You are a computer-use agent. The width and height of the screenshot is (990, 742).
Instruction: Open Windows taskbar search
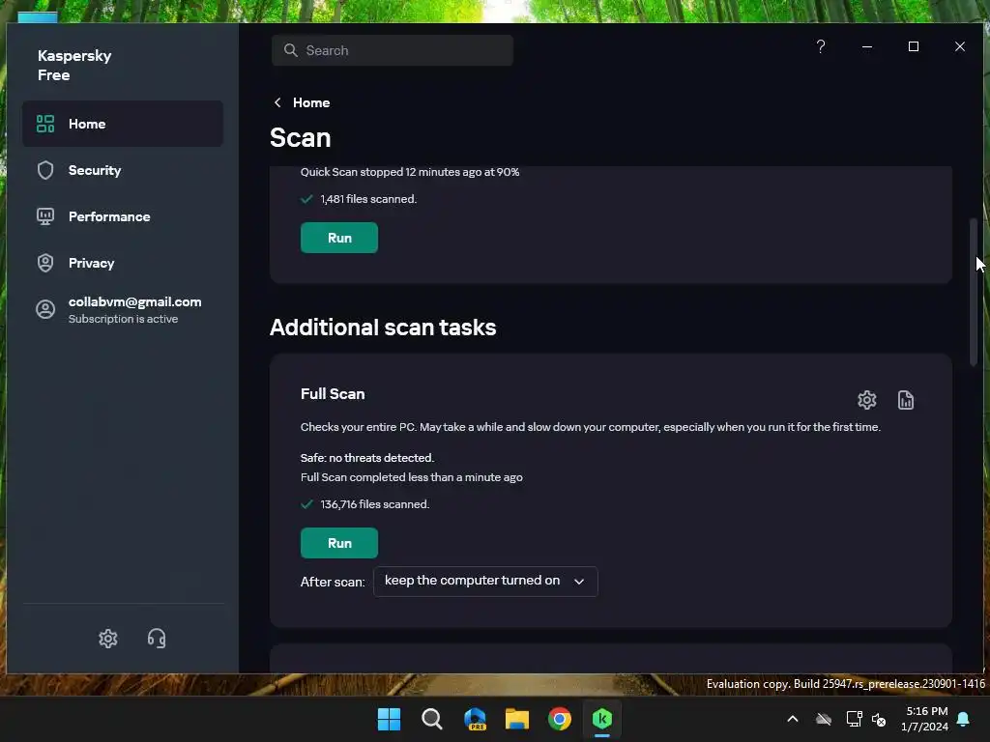[432, 719]
